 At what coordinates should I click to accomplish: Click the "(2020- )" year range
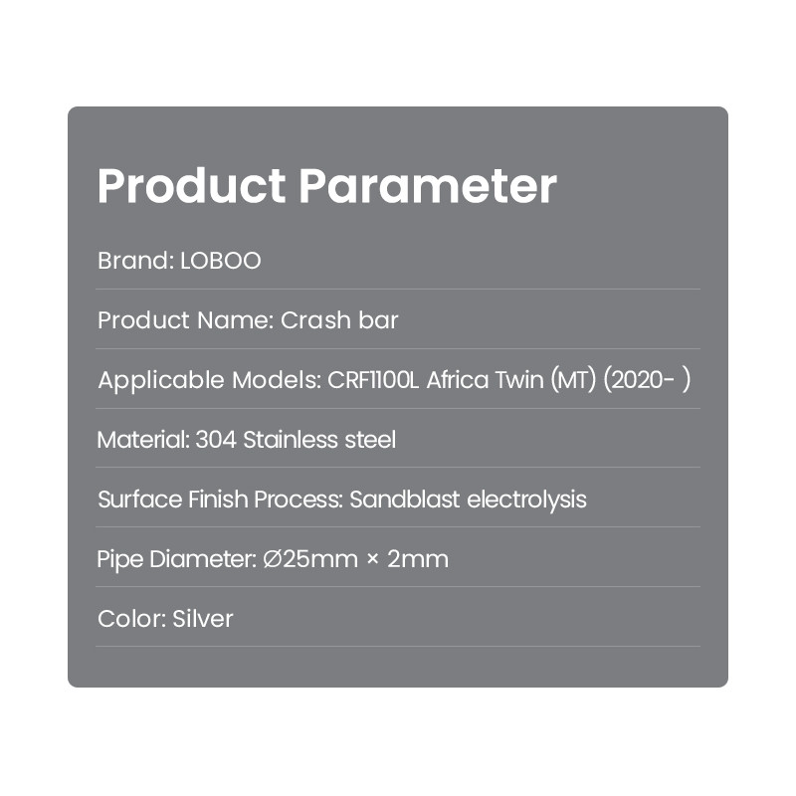[x=646, y=380]
